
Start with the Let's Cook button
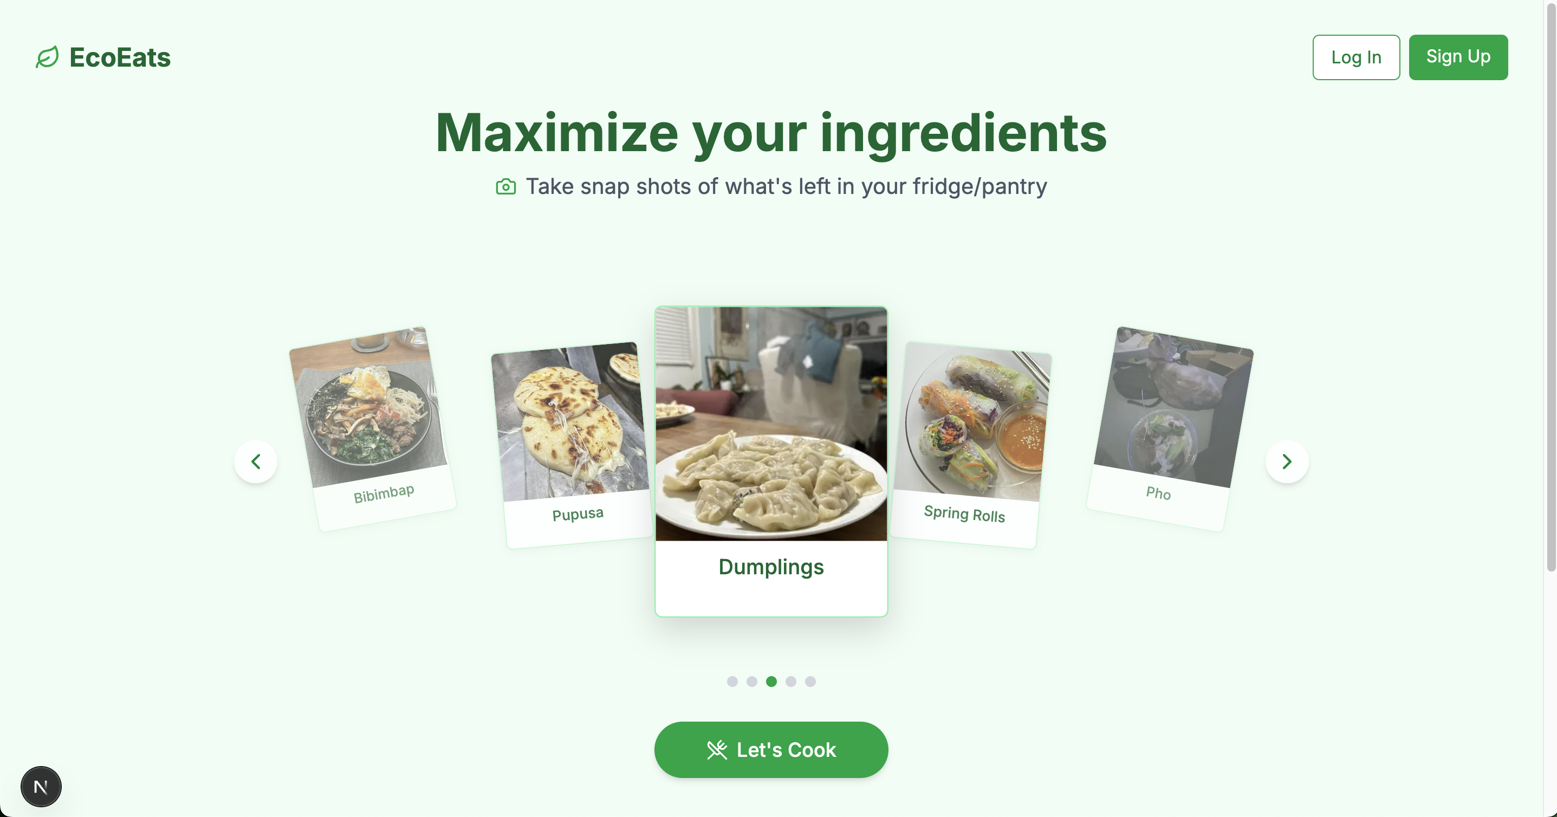771,750
